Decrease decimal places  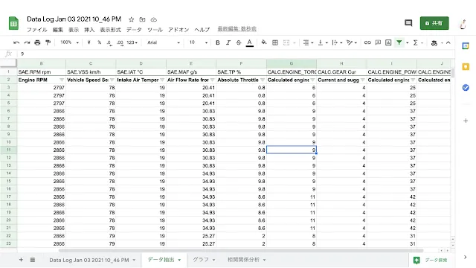click(x=109, y=43)
